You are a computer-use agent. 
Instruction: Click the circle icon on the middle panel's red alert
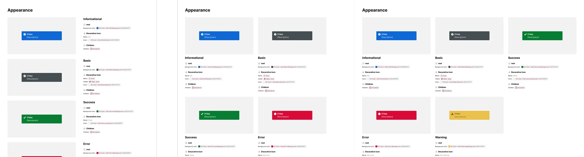coord(275,114)
